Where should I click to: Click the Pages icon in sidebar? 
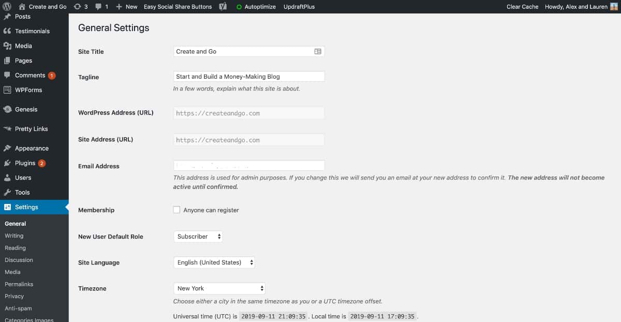[x=7, y=61]
